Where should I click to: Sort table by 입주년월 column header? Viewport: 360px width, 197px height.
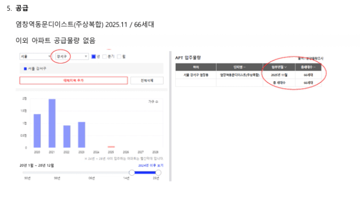[x=279, y=67]
